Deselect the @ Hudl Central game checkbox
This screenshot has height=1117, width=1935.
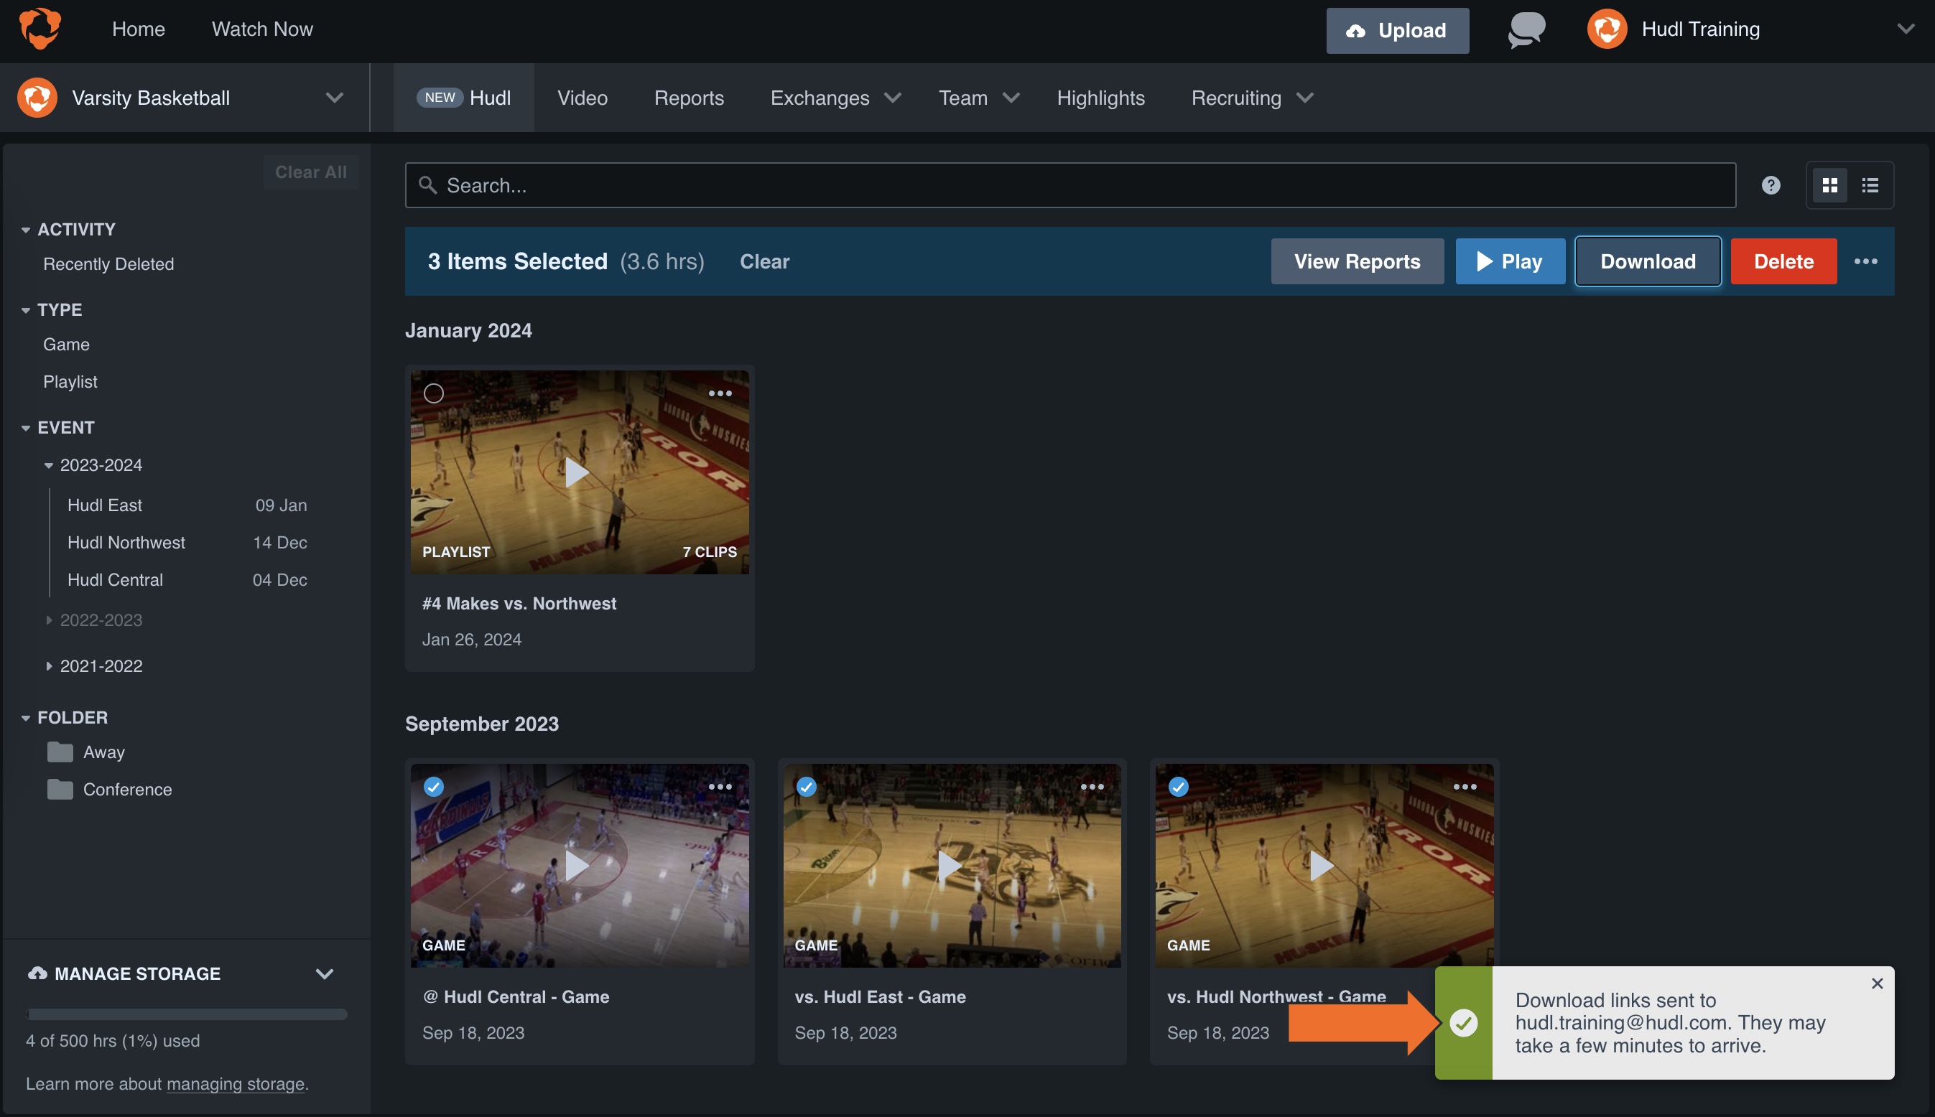pos(434,786)
